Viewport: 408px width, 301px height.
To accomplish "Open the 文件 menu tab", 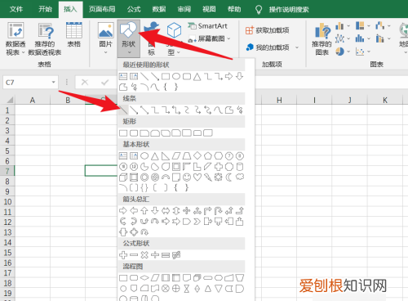I will pos(16,9).
